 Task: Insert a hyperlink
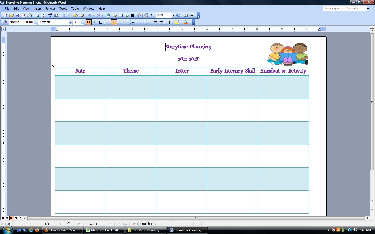coord(109,15)
